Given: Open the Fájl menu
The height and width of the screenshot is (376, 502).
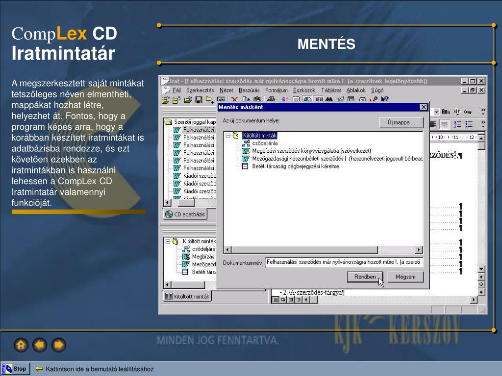Looking at the screenshot, I should click(176, 90).
